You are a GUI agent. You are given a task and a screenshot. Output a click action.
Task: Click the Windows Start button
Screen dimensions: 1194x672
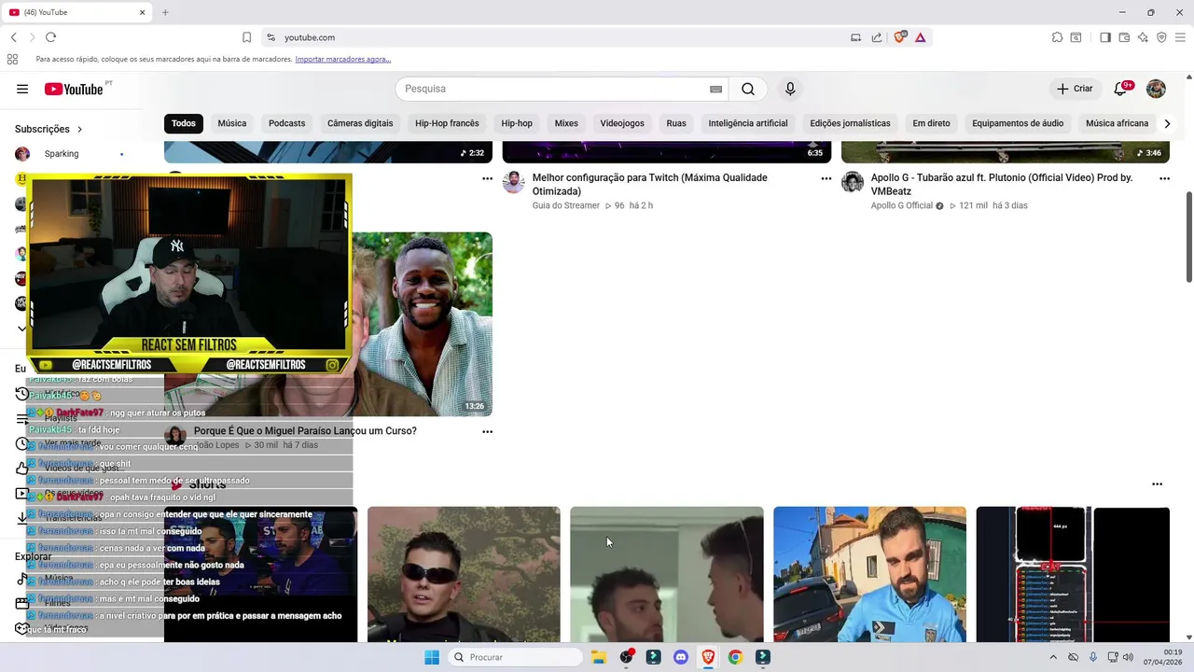pos(432,657)
